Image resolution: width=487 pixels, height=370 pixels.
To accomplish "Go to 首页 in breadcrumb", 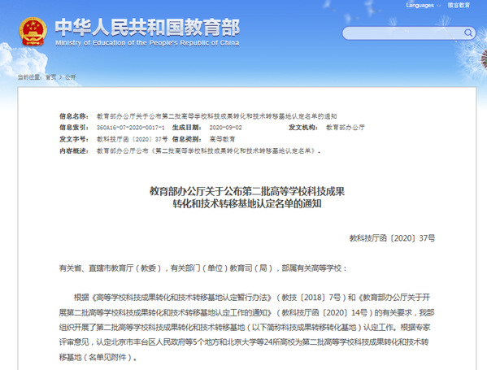I will tap(51, 77).
